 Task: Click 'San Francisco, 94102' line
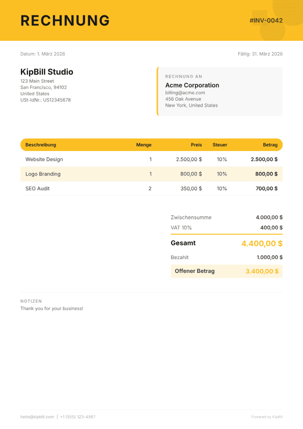click(x=43, y=87)
